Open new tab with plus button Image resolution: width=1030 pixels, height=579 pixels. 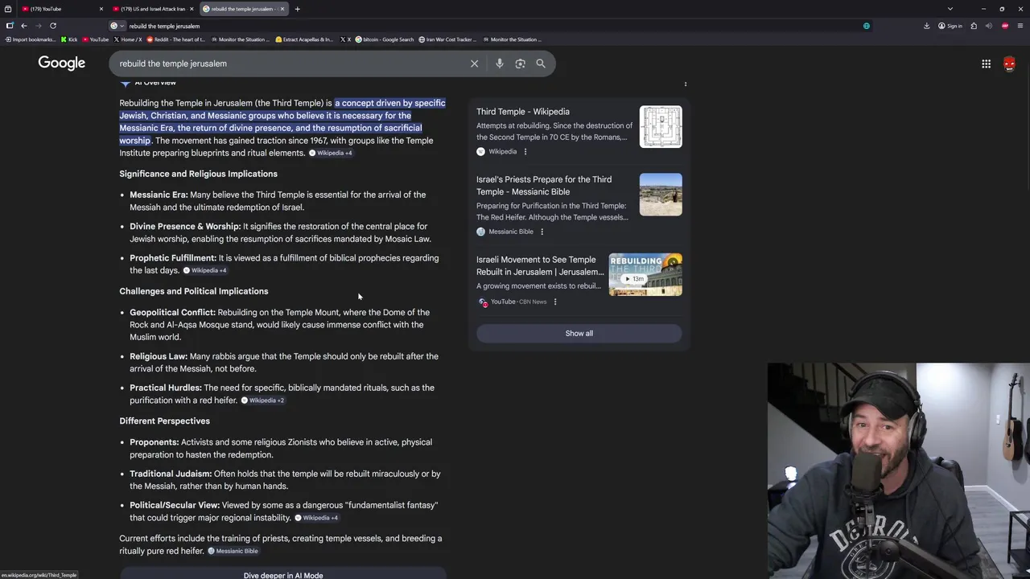pos(297,9)
